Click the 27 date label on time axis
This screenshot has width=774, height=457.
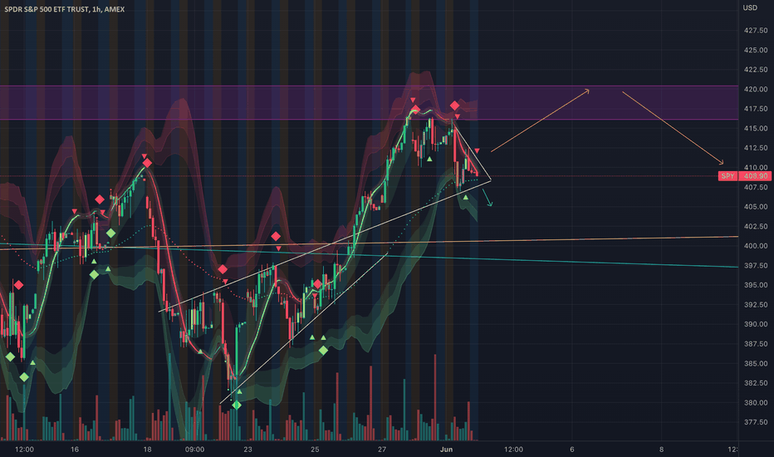coord(382,449)
